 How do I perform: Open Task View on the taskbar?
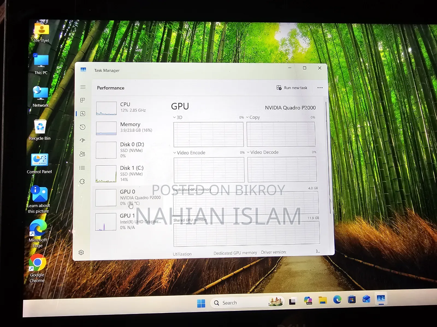pos(293,301)
